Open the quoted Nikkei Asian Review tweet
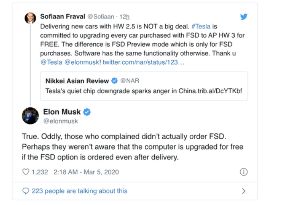This screenshot has height=205, width=287. 144,86
